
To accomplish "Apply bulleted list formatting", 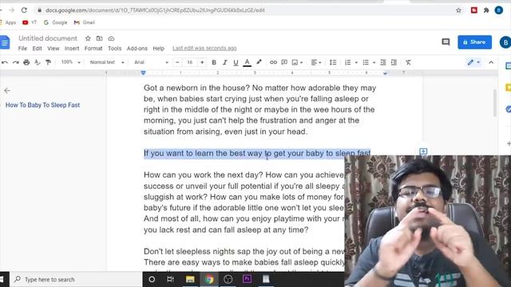I will 366,62.
